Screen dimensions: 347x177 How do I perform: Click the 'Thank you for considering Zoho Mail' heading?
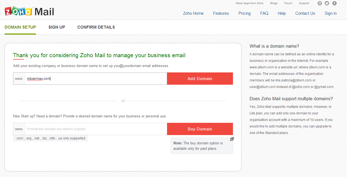(x=99, y=55)
